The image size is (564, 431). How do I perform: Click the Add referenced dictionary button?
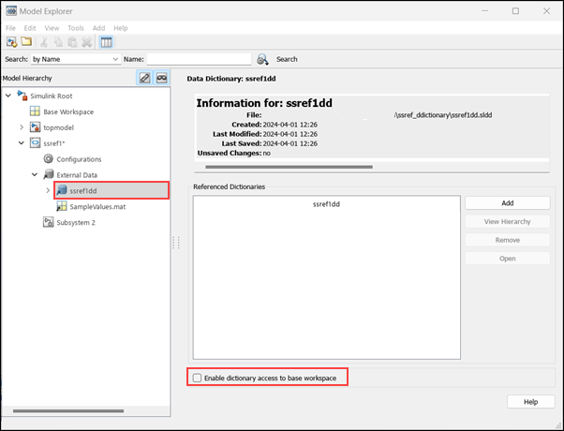click(x=508, y=203)
